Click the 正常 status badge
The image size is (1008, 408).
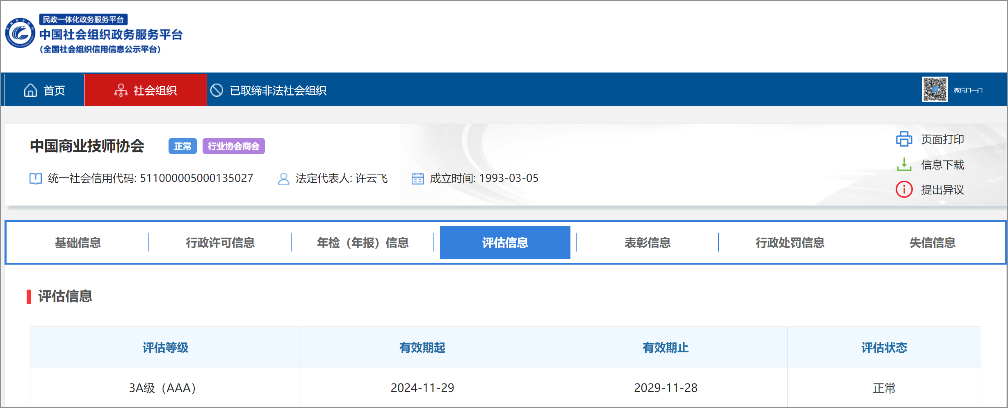coord(182,145)
